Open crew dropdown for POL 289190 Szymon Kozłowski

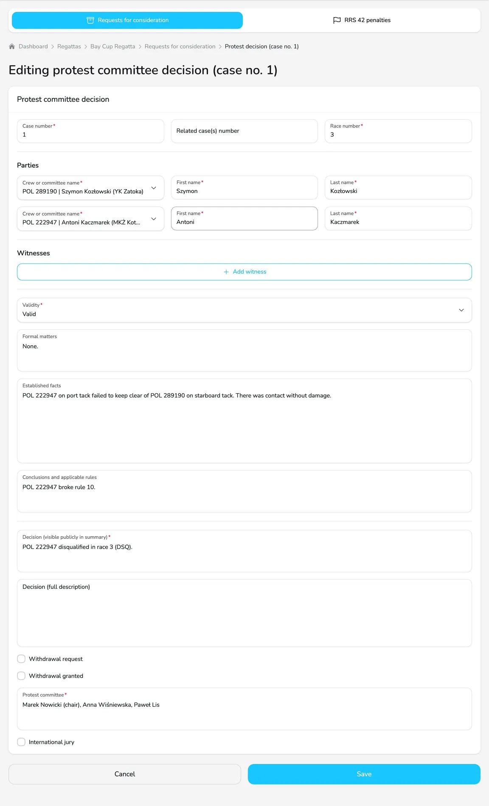[90, 188]
